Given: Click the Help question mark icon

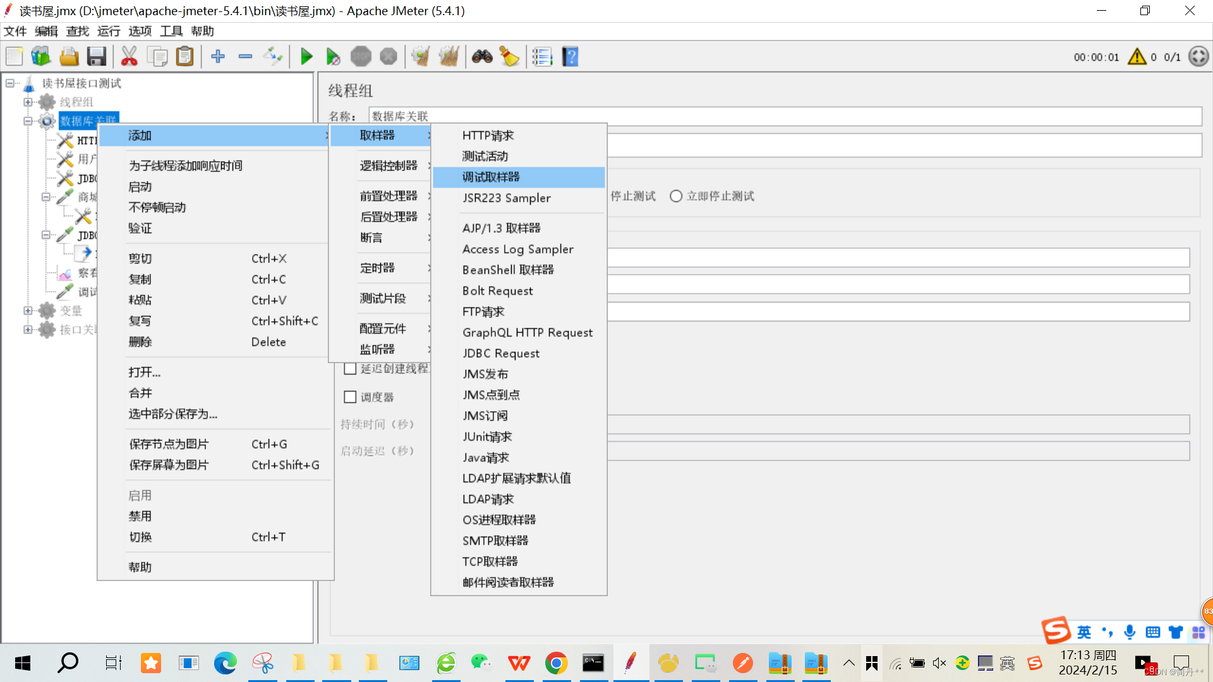Looking at the screenshot, I should (x=570, y=57).
